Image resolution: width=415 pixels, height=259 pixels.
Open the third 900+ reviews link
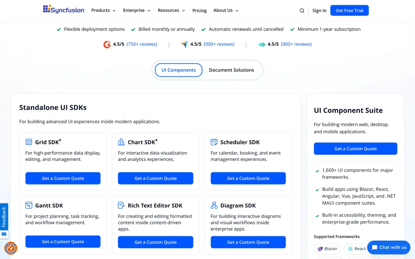296,44
